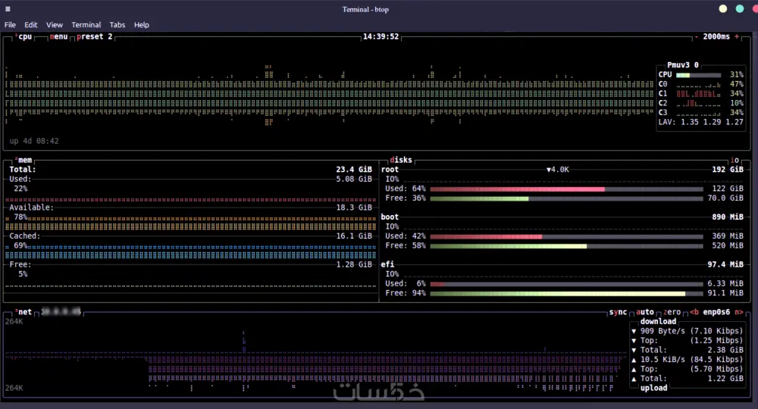This screenshot has width=758, height=409.
Task: Select the C2 core row
Action: tap(701, 103)
